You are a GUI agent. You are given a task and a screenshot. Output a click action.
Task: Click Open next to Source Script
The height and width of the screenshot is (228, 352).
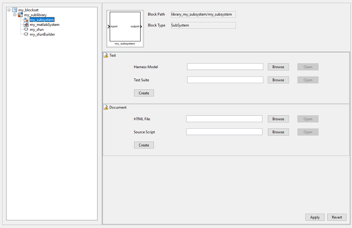click(308, 132)
